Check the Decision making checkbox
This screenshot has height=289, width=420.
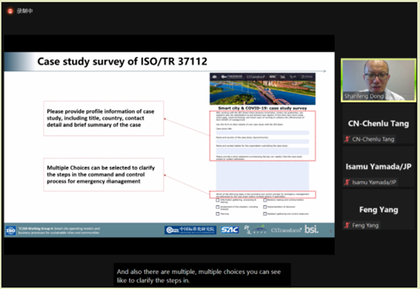click(265, 200)
